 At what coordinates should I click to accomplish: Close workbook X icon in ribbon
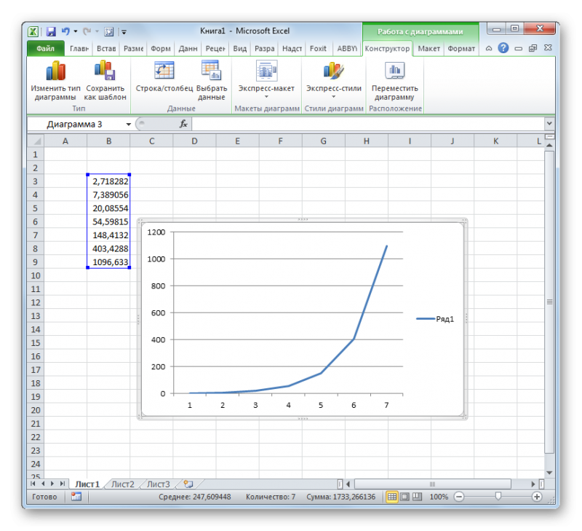point(548,48)
